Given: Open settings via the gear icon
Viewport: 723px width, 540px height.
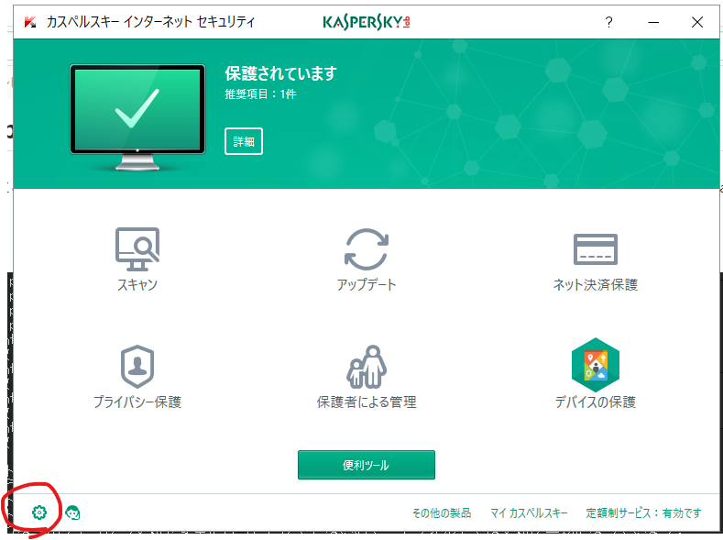Looking at the screenshot, I should coord(39,512).
